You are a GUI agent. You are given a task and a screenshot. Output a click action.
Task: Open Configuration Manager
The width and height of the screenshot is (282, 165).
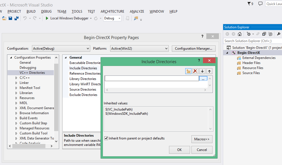pos(193,49)
